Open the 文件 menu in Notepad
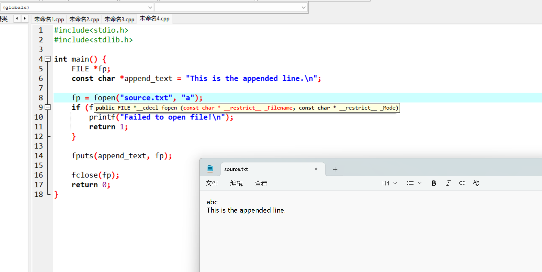The height and width of the screenshot is (272, 542). 212,183
